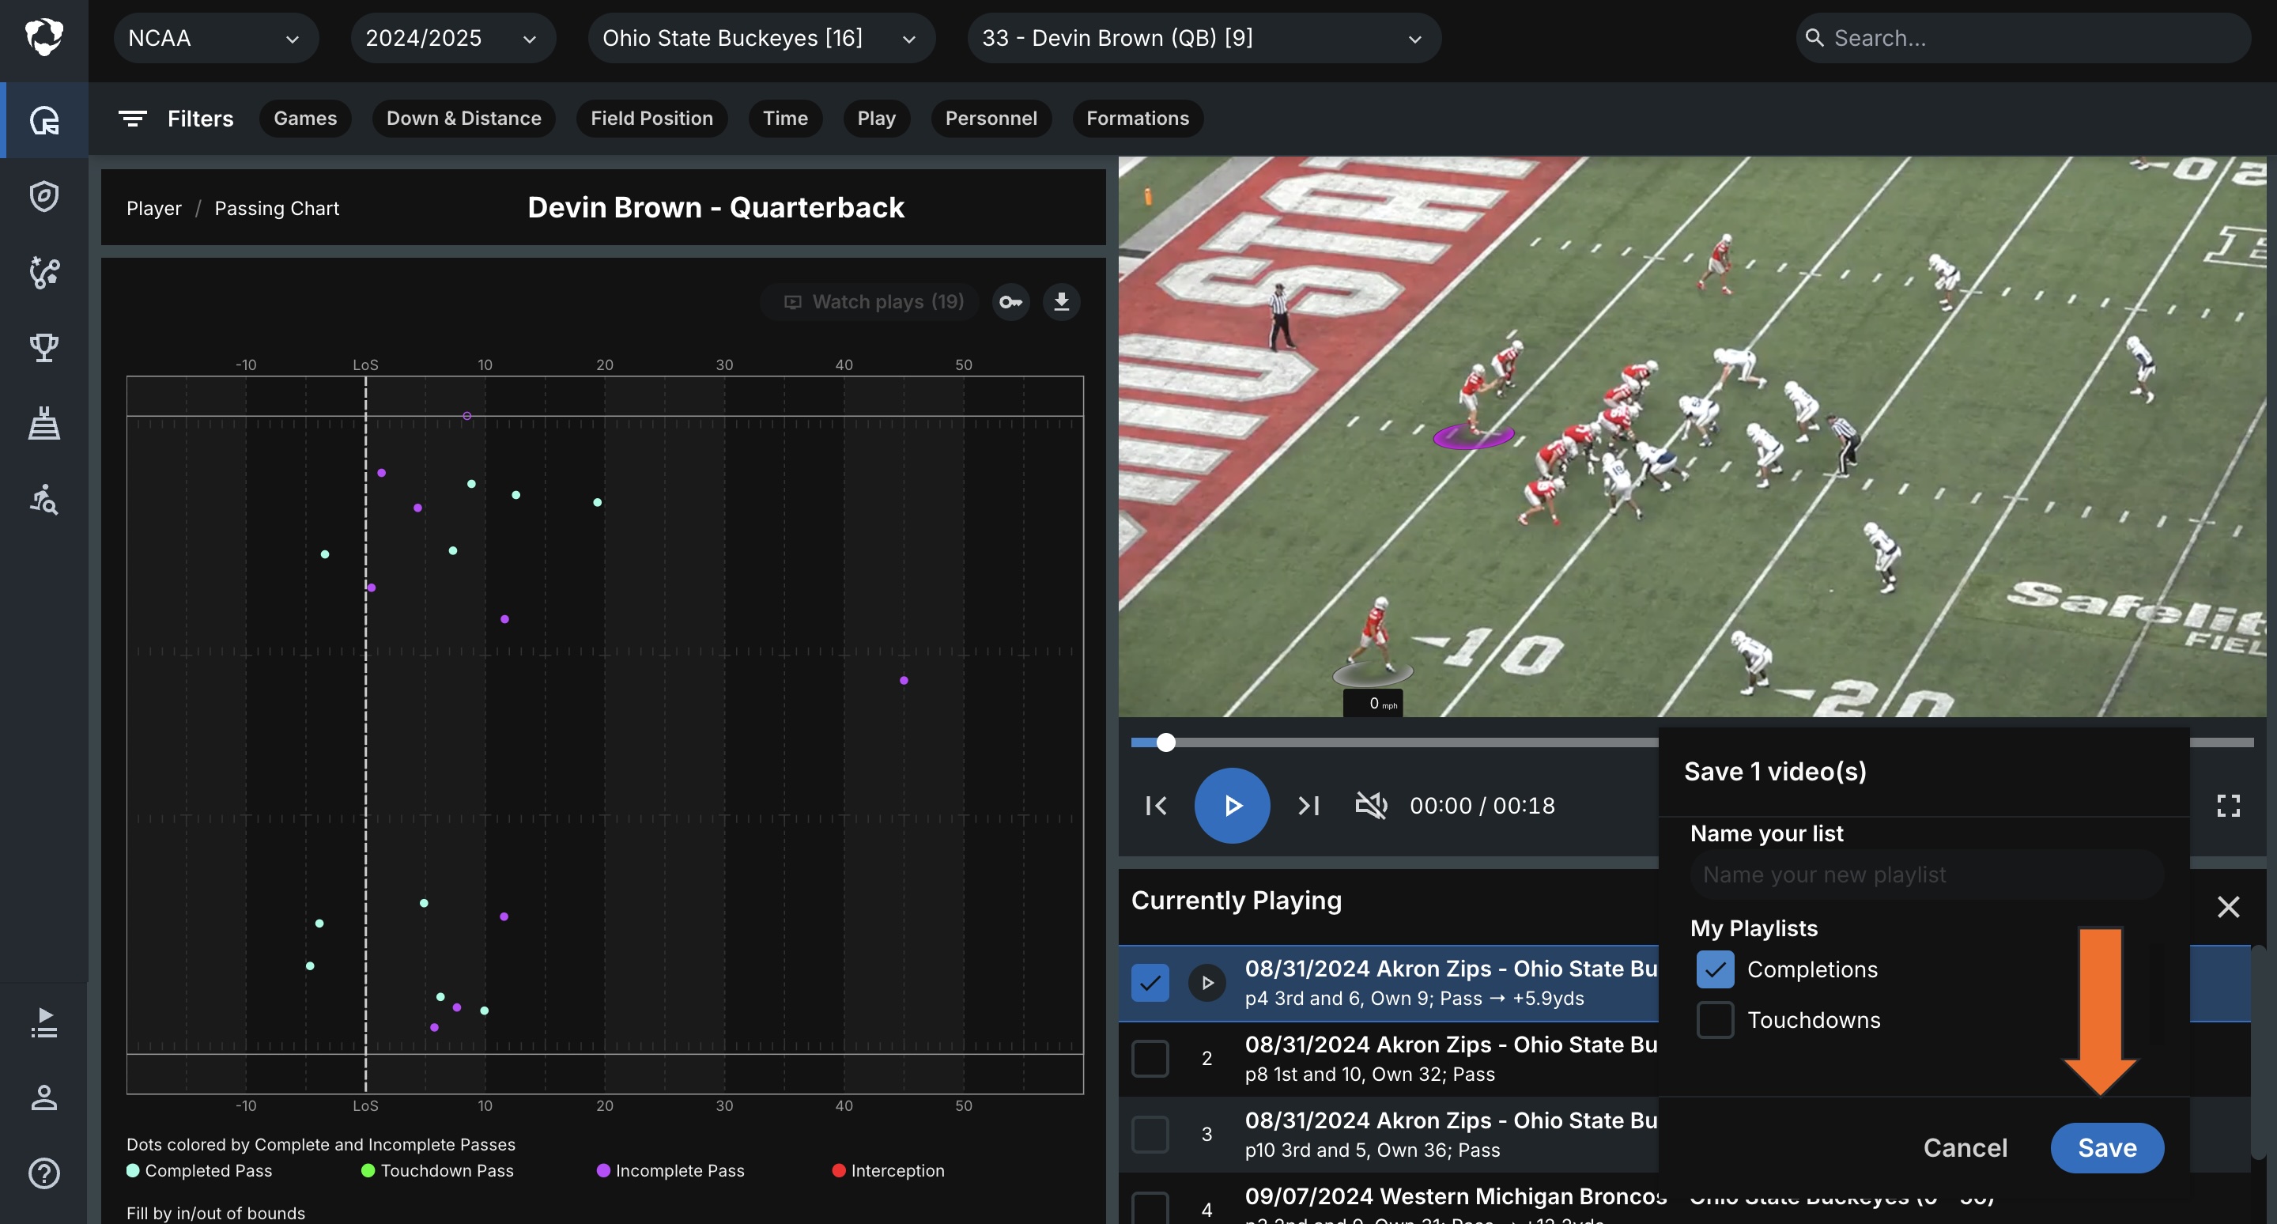The image size is (2277, 1224).
Task: Click the Save button
Action: pos(2107,1148)
